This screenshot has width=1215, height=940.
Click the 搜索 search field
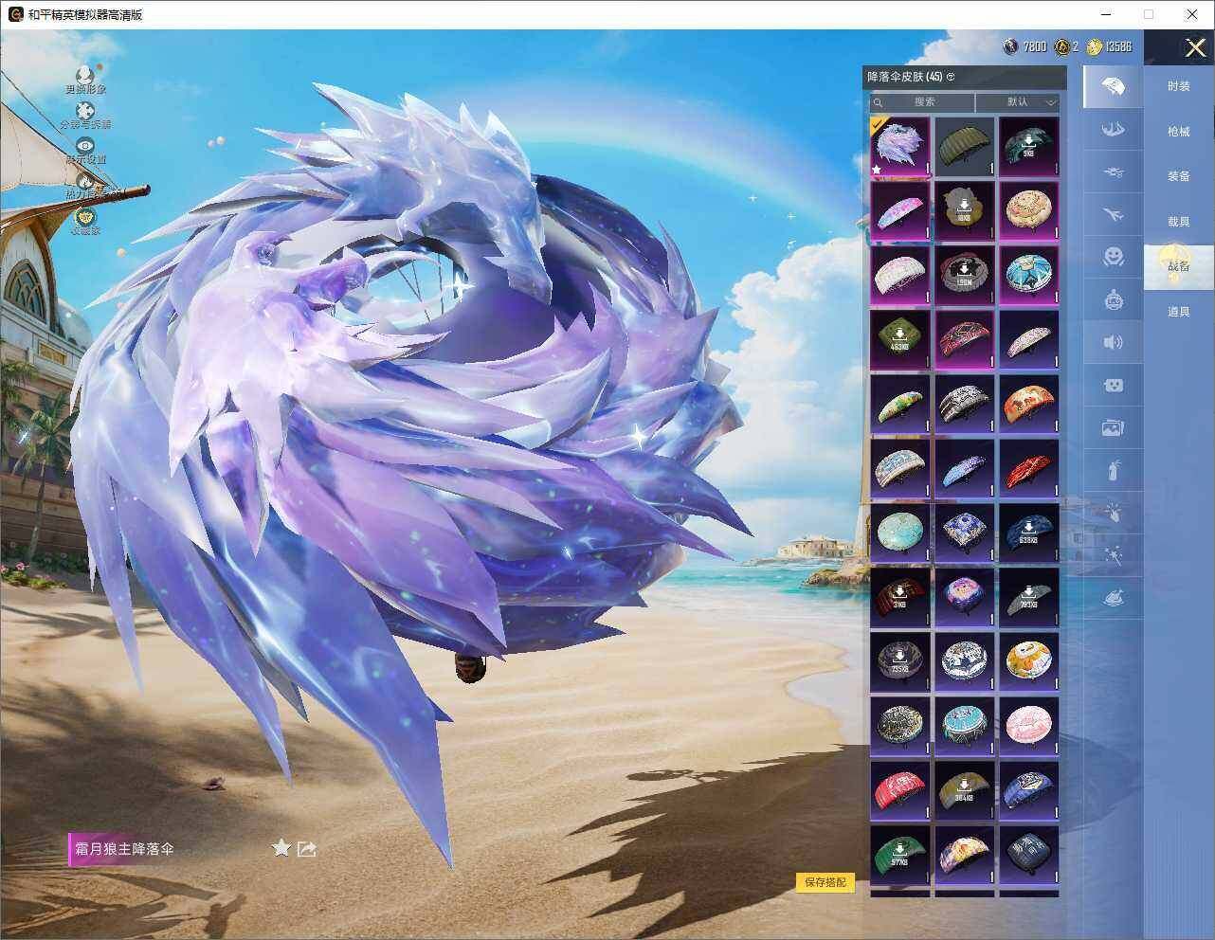point(922,101)
